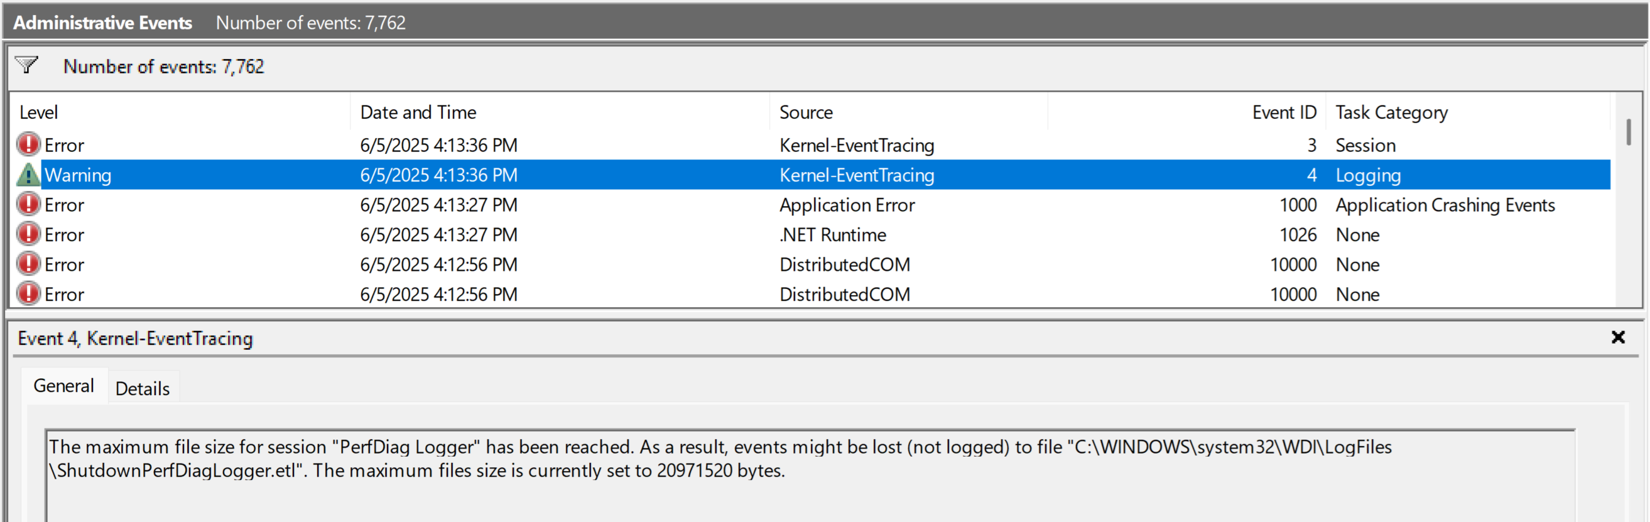
Task: Select the .NET Runtime event 1026 row
Action: coord(833,234)
